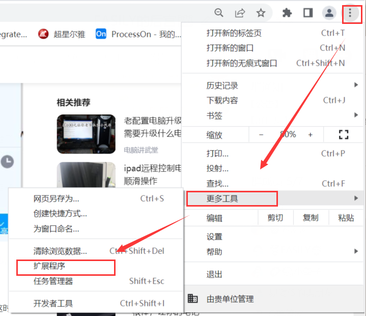
Task: Expand the 帮助 submenu
Action: [x=273, y=251]
